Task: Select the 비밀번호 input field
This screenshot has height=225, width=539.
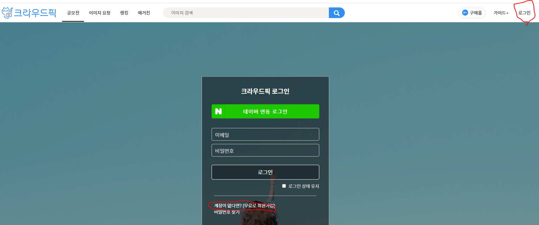Action: pos(265,150)
